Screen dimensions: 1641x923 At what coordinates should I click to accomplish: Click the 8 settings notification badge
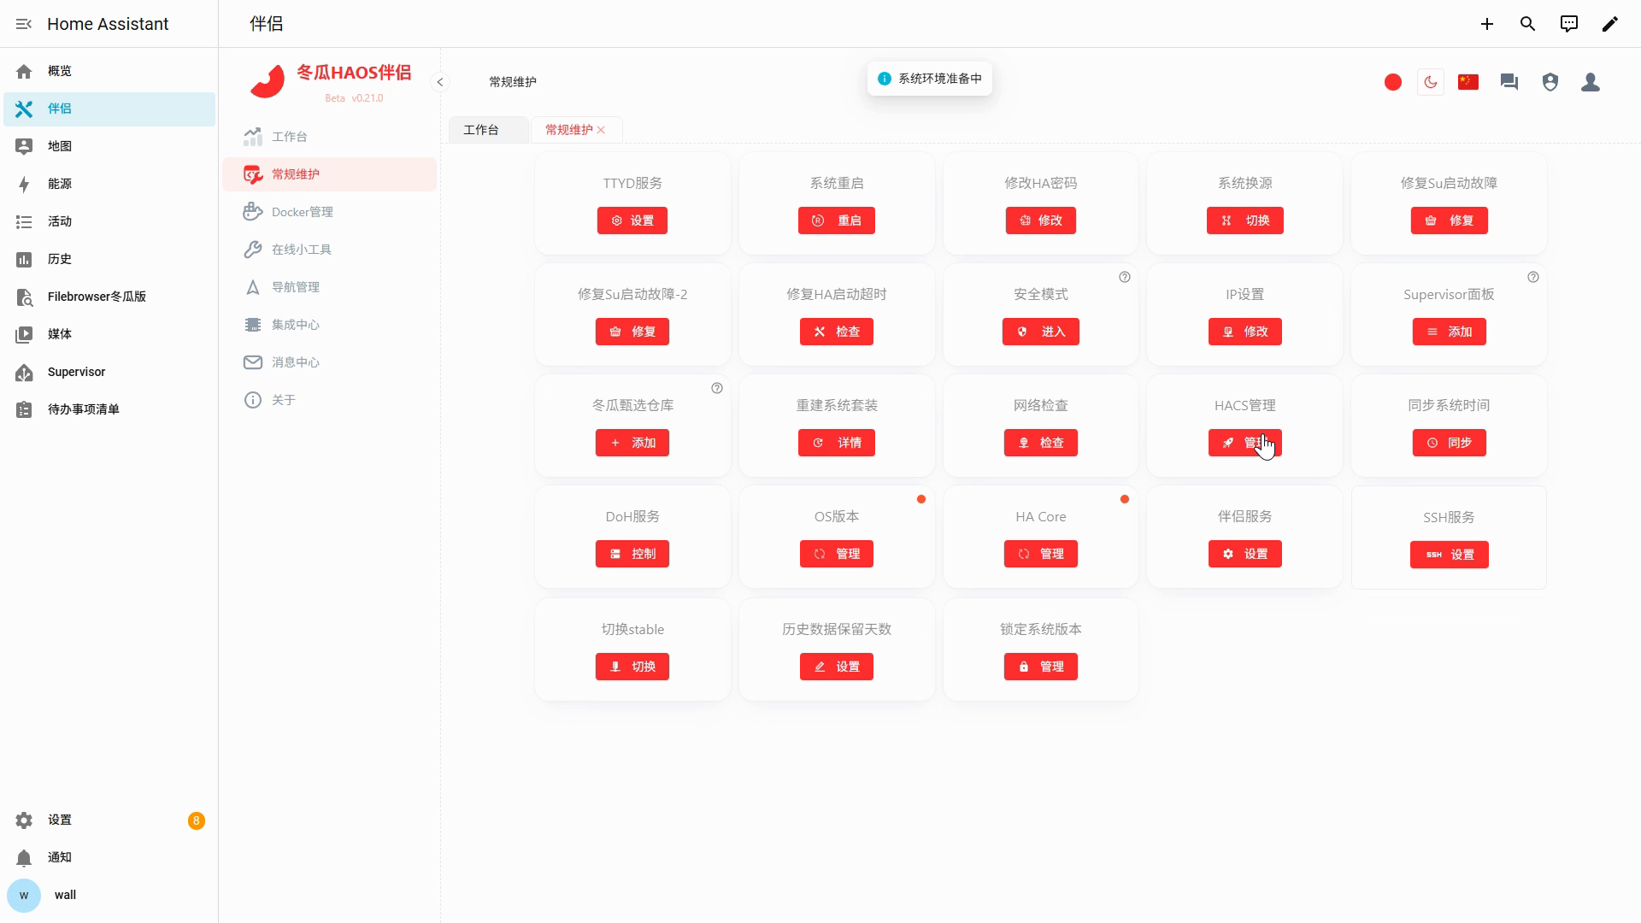pos(197,820)
